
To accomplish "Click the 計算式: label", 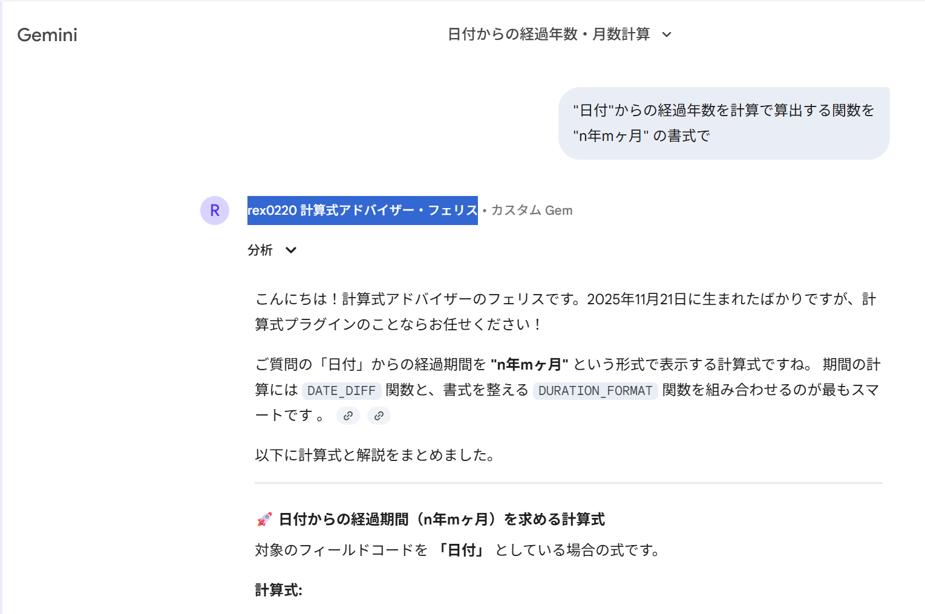I will click(278, 590).
